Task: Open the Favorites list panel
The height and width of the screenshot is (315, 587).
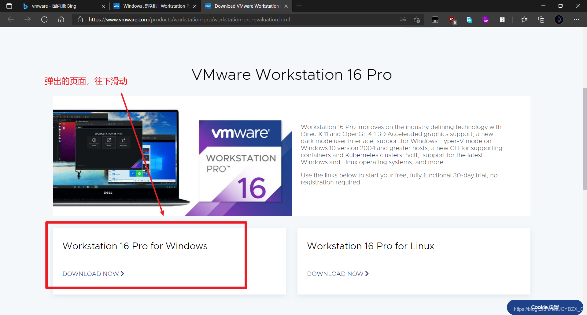Action: click(x=524, y=20)
